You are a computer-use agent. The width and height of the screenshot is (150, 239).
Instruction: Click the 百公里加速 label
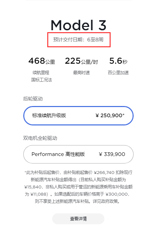pos(118,73)
